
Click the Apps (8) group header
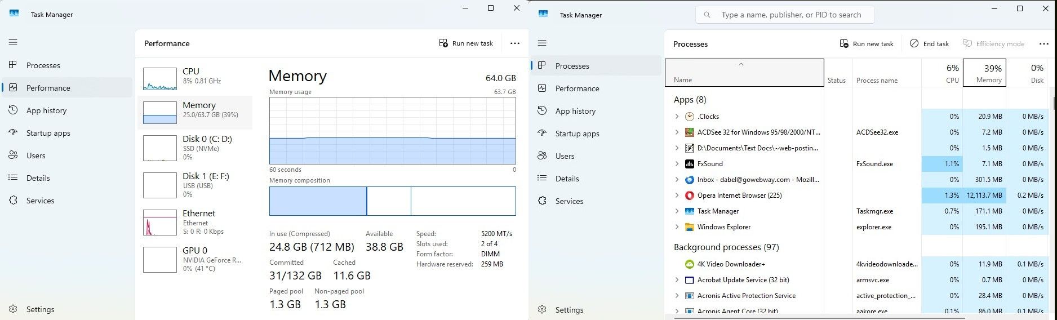pos(690,100)
